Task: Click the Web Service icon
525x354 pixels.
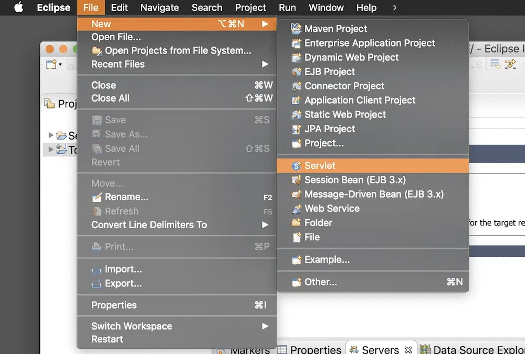Action: click(296, 209)
